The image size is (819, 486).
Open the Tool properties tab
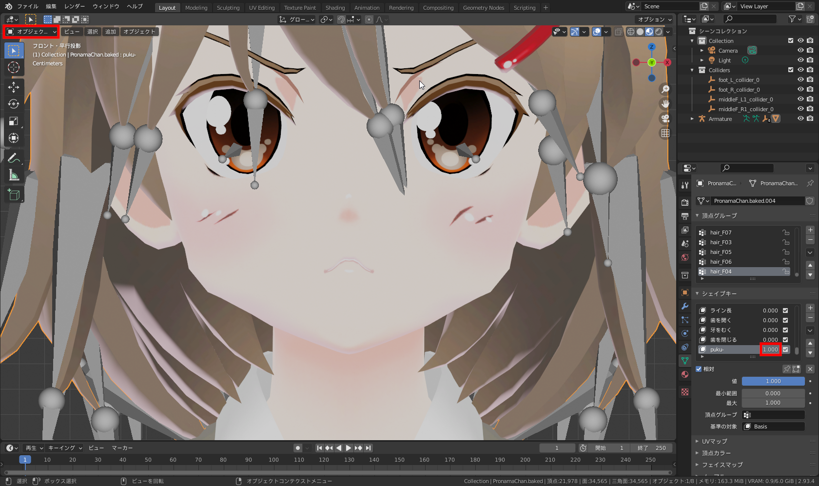[685, 185]
